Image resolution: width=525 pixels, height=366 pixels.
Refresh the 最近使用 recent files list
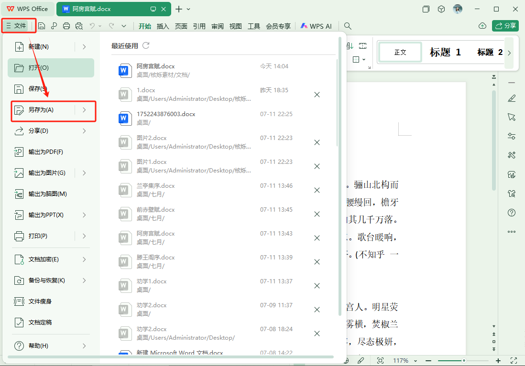[x=146, y=45]
